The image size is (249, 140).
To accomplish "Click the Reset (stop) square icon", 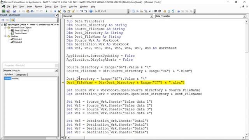I will tap(55, 11).
